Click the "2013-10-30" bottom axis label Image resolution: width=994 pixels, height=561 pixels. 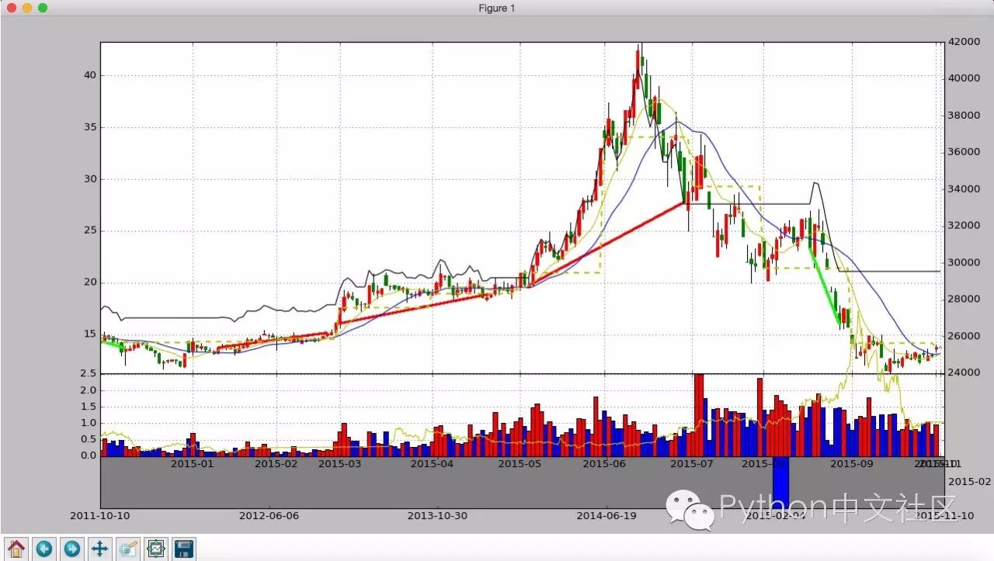[438, 515]
